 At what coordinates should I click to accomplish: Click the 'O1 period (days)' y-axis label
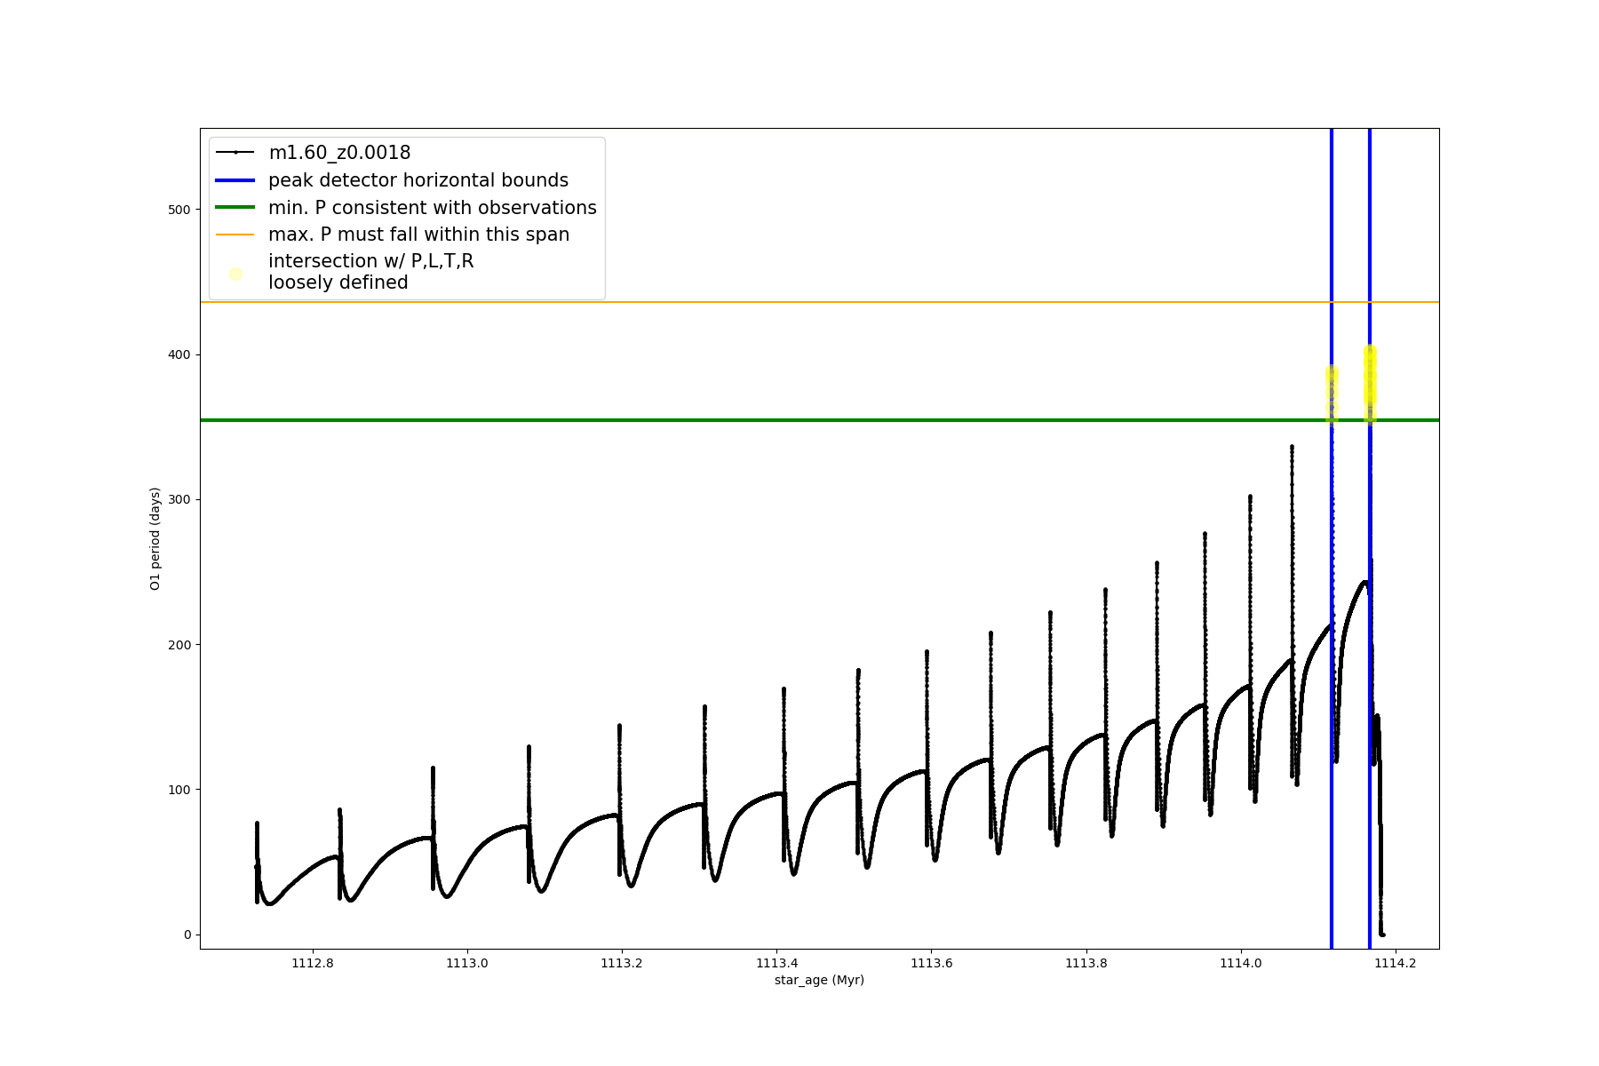click(x=155, y=538)
